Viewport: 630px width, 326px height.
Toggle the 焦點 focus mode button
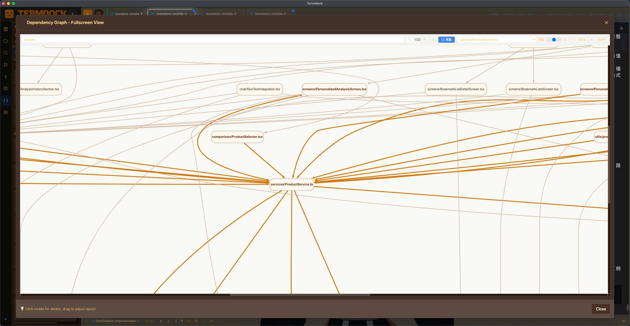446,39
